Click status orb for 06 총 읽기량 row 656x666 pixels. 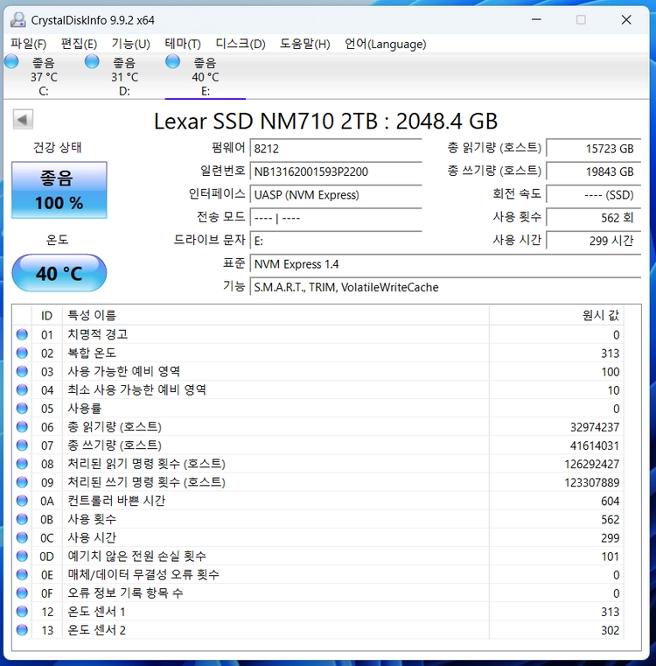(22, 427)
